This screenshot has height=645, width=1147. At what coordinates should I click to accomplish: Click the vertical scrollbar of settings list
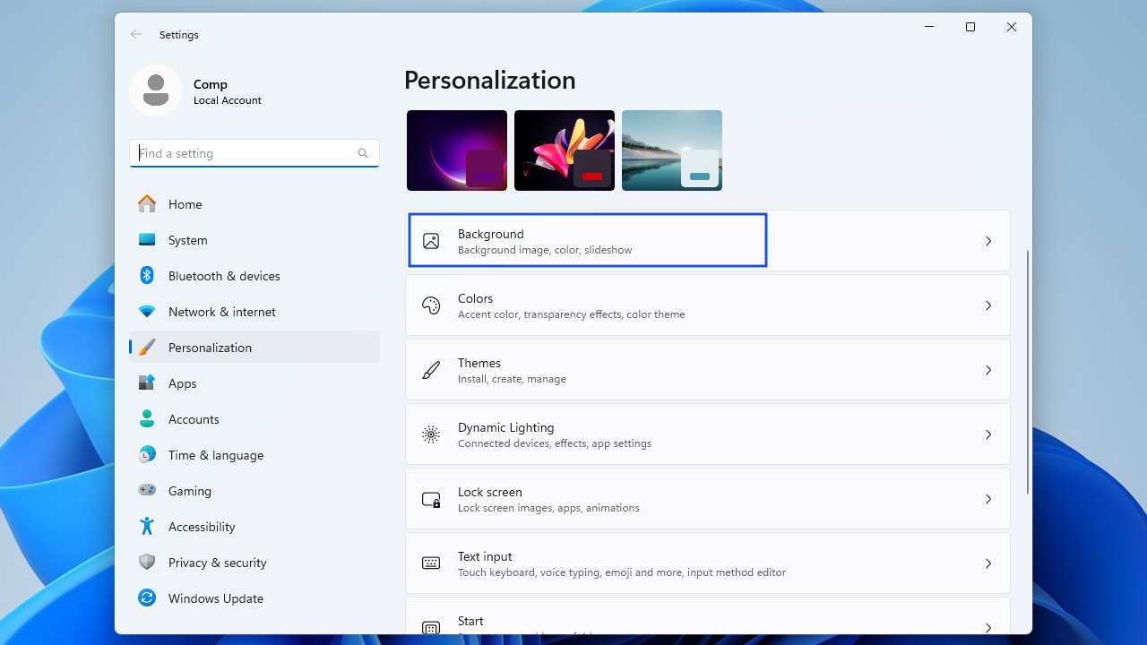(x=1027, y=372)
